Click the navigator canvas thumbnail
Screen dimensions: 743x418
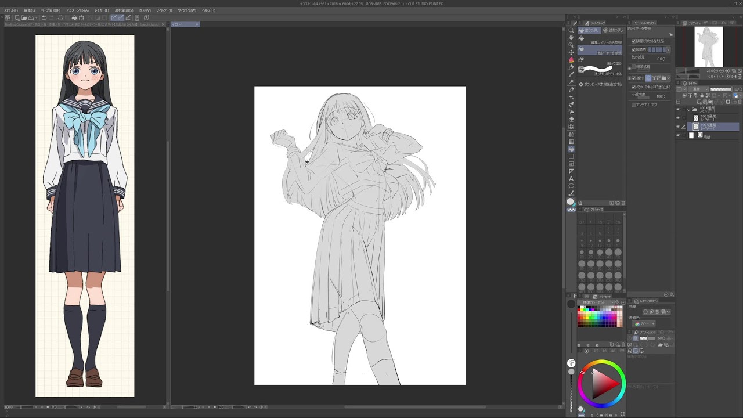pos(709,46)
